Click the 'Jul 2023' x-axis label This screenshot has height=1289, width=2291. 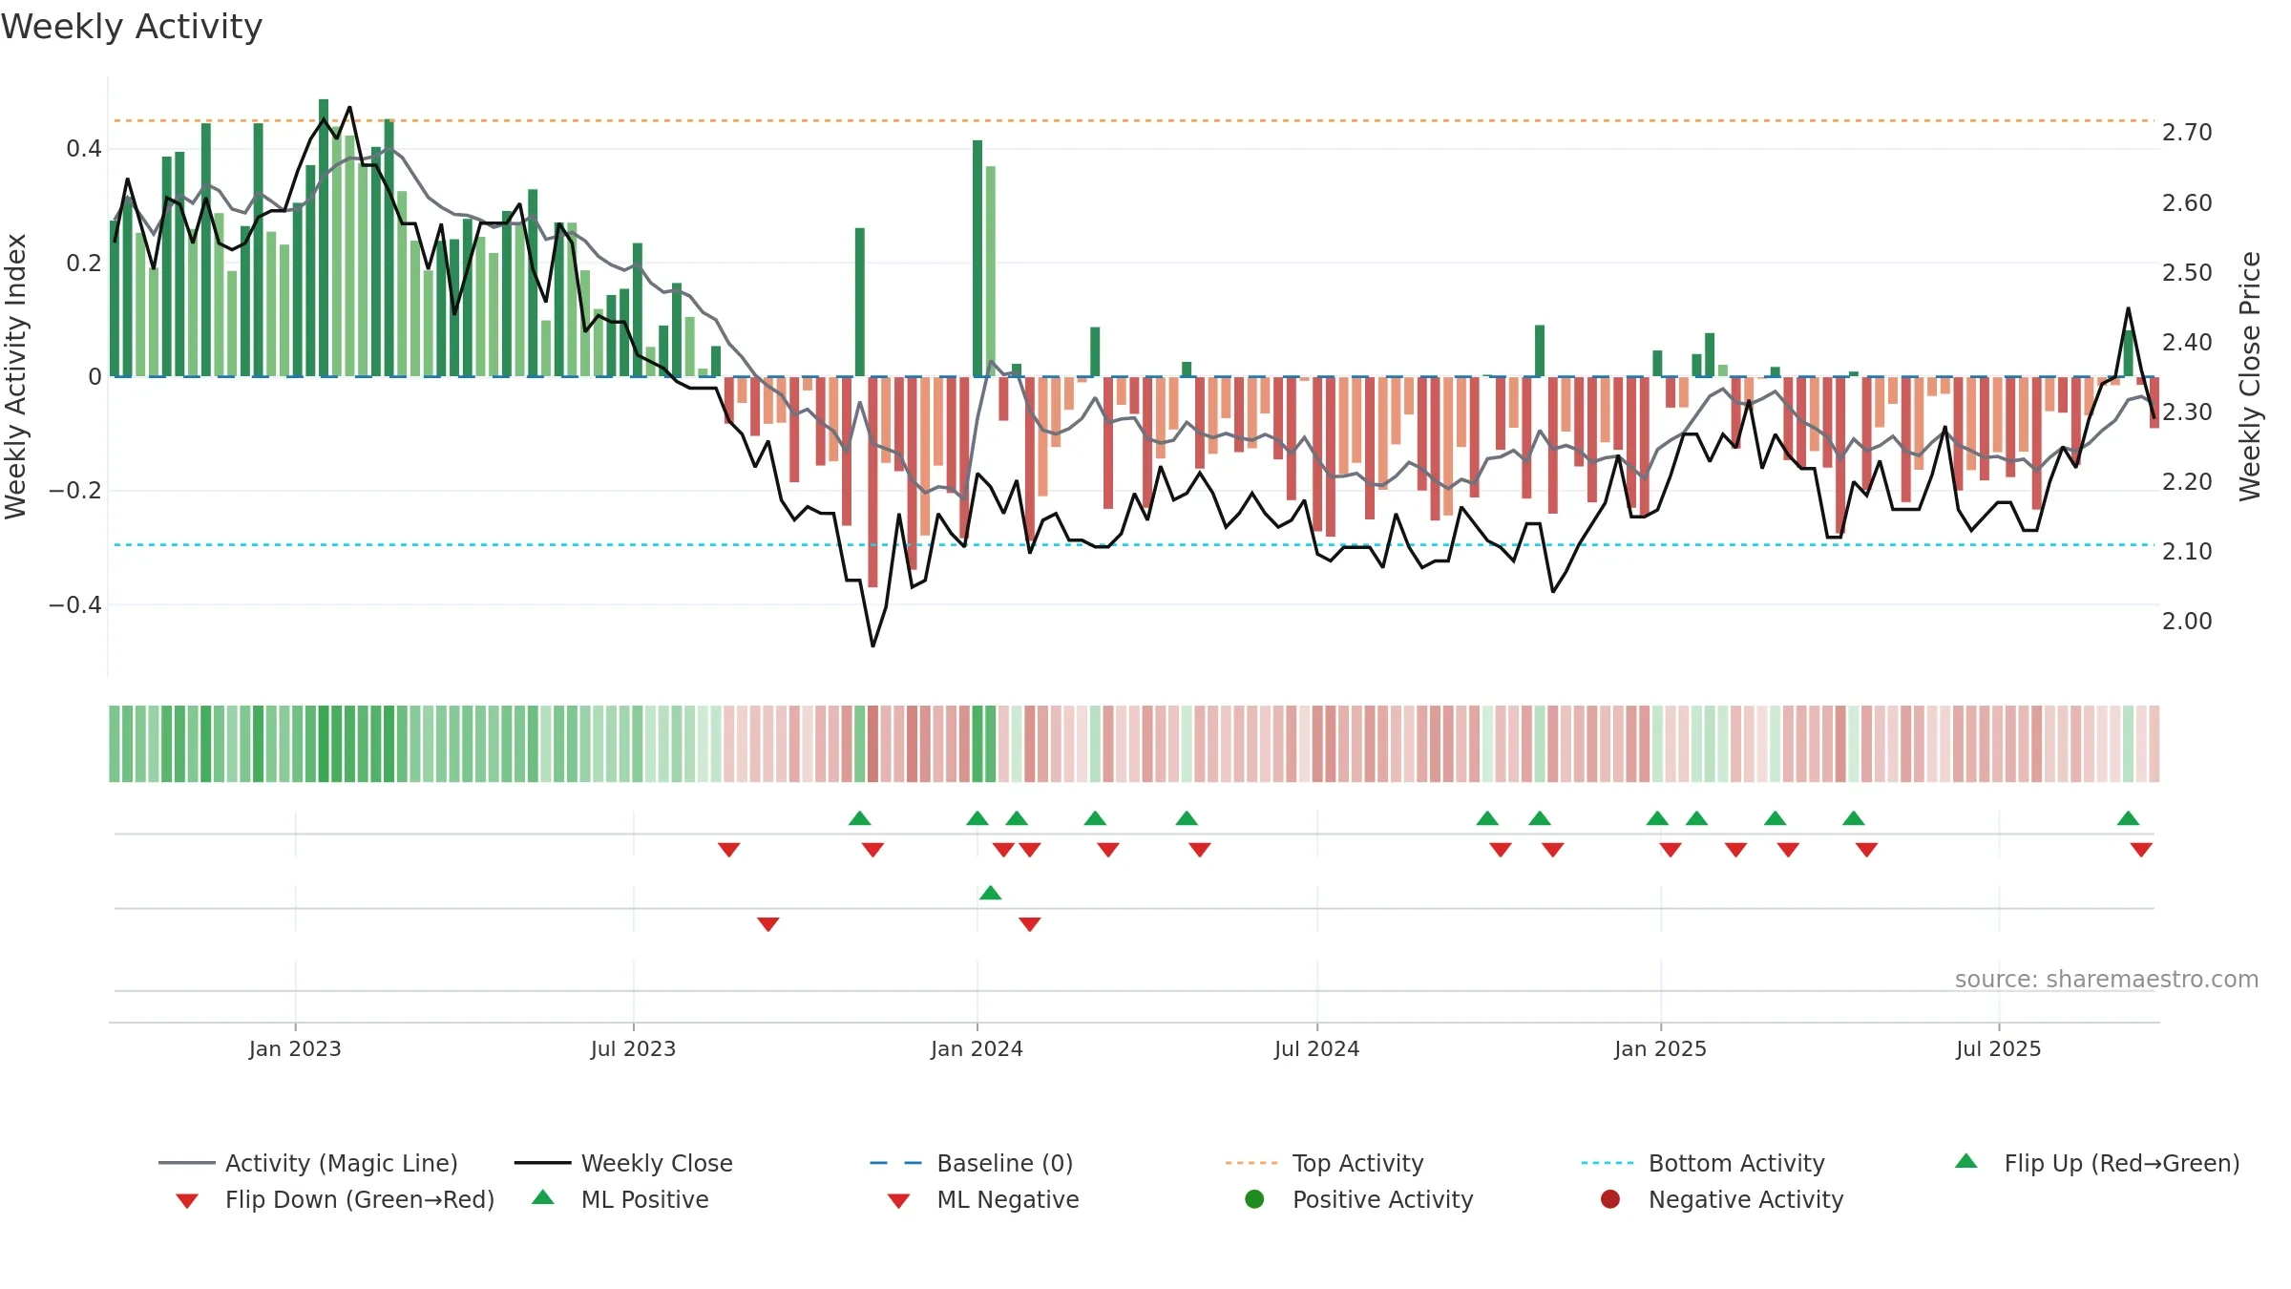pos(633,1048)
